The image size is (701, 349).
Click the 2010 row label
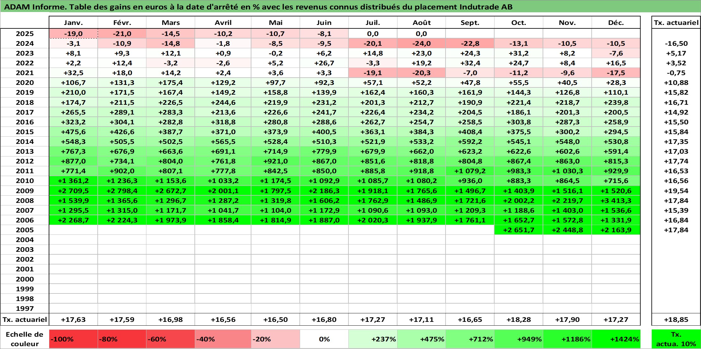(x=25, y=181)
